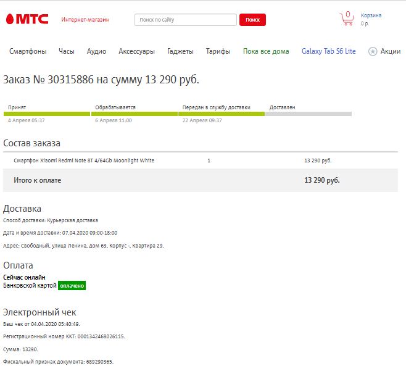Click the Регистрационный номер ККТ line
406x371 pixels.
click(x=64, y=336)
